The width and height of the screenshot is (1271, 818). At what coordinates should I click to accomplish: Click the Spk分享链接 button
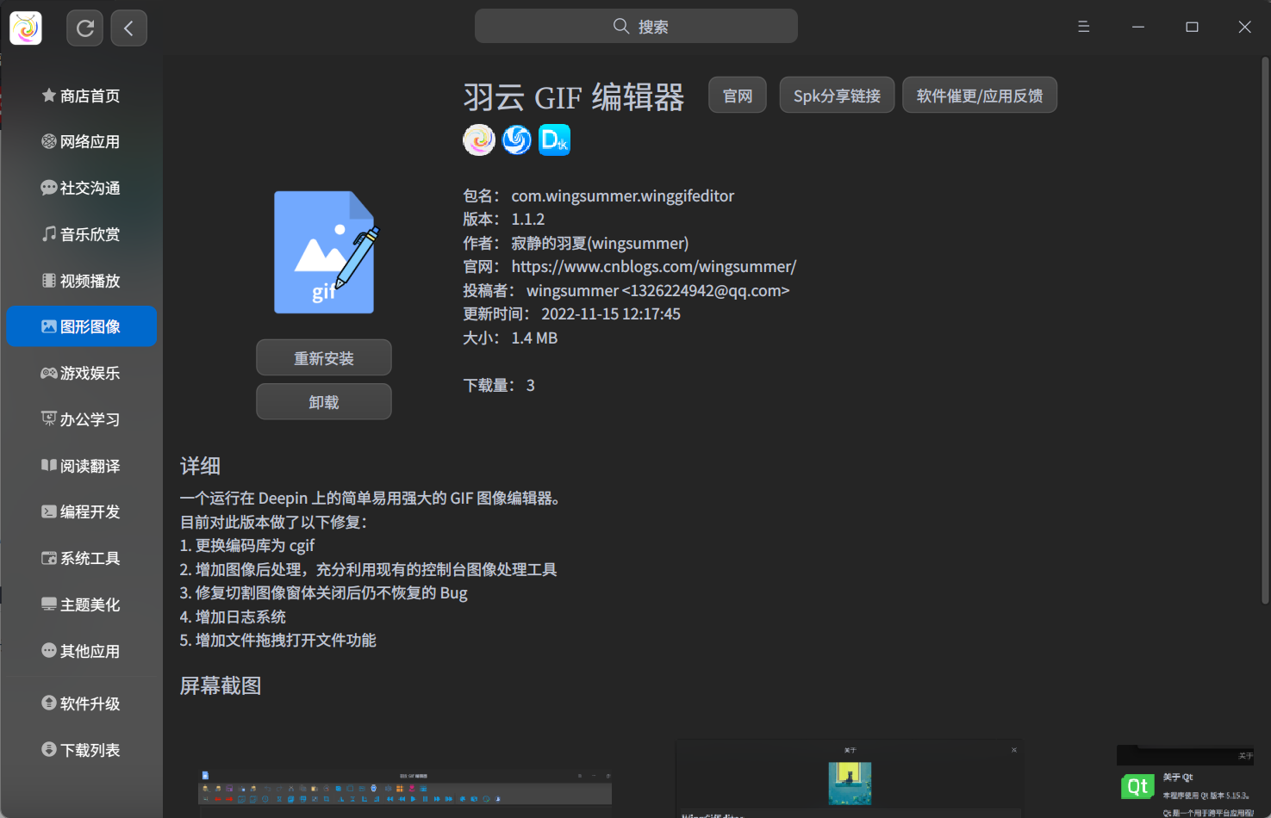coord(837,96)
